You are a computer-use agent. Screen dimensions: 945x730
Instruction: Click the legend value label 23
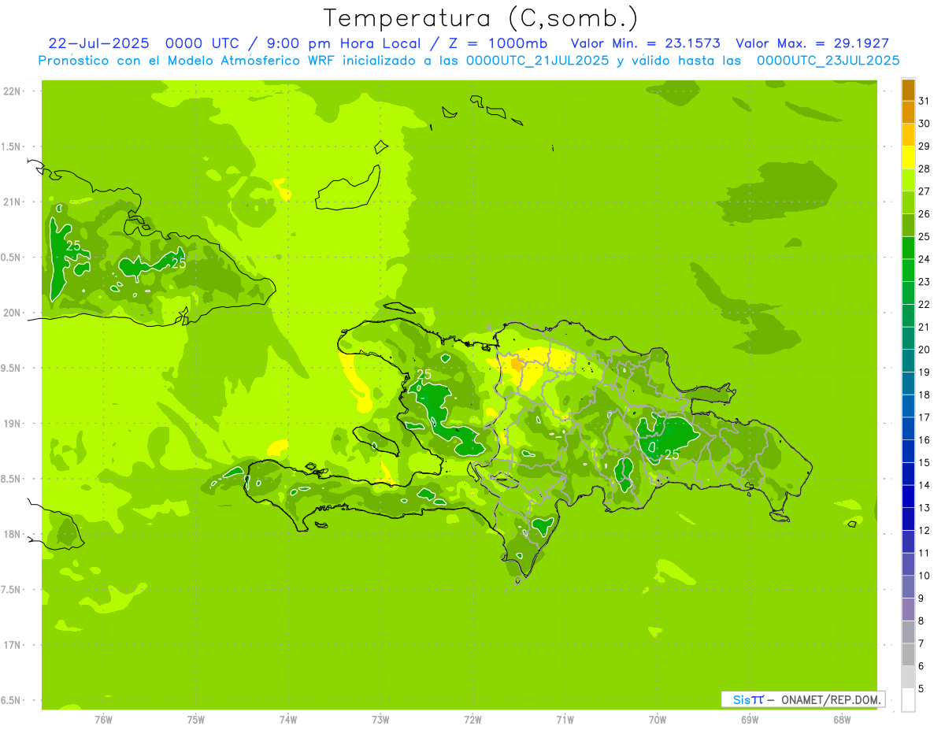(x=925, y=282)
